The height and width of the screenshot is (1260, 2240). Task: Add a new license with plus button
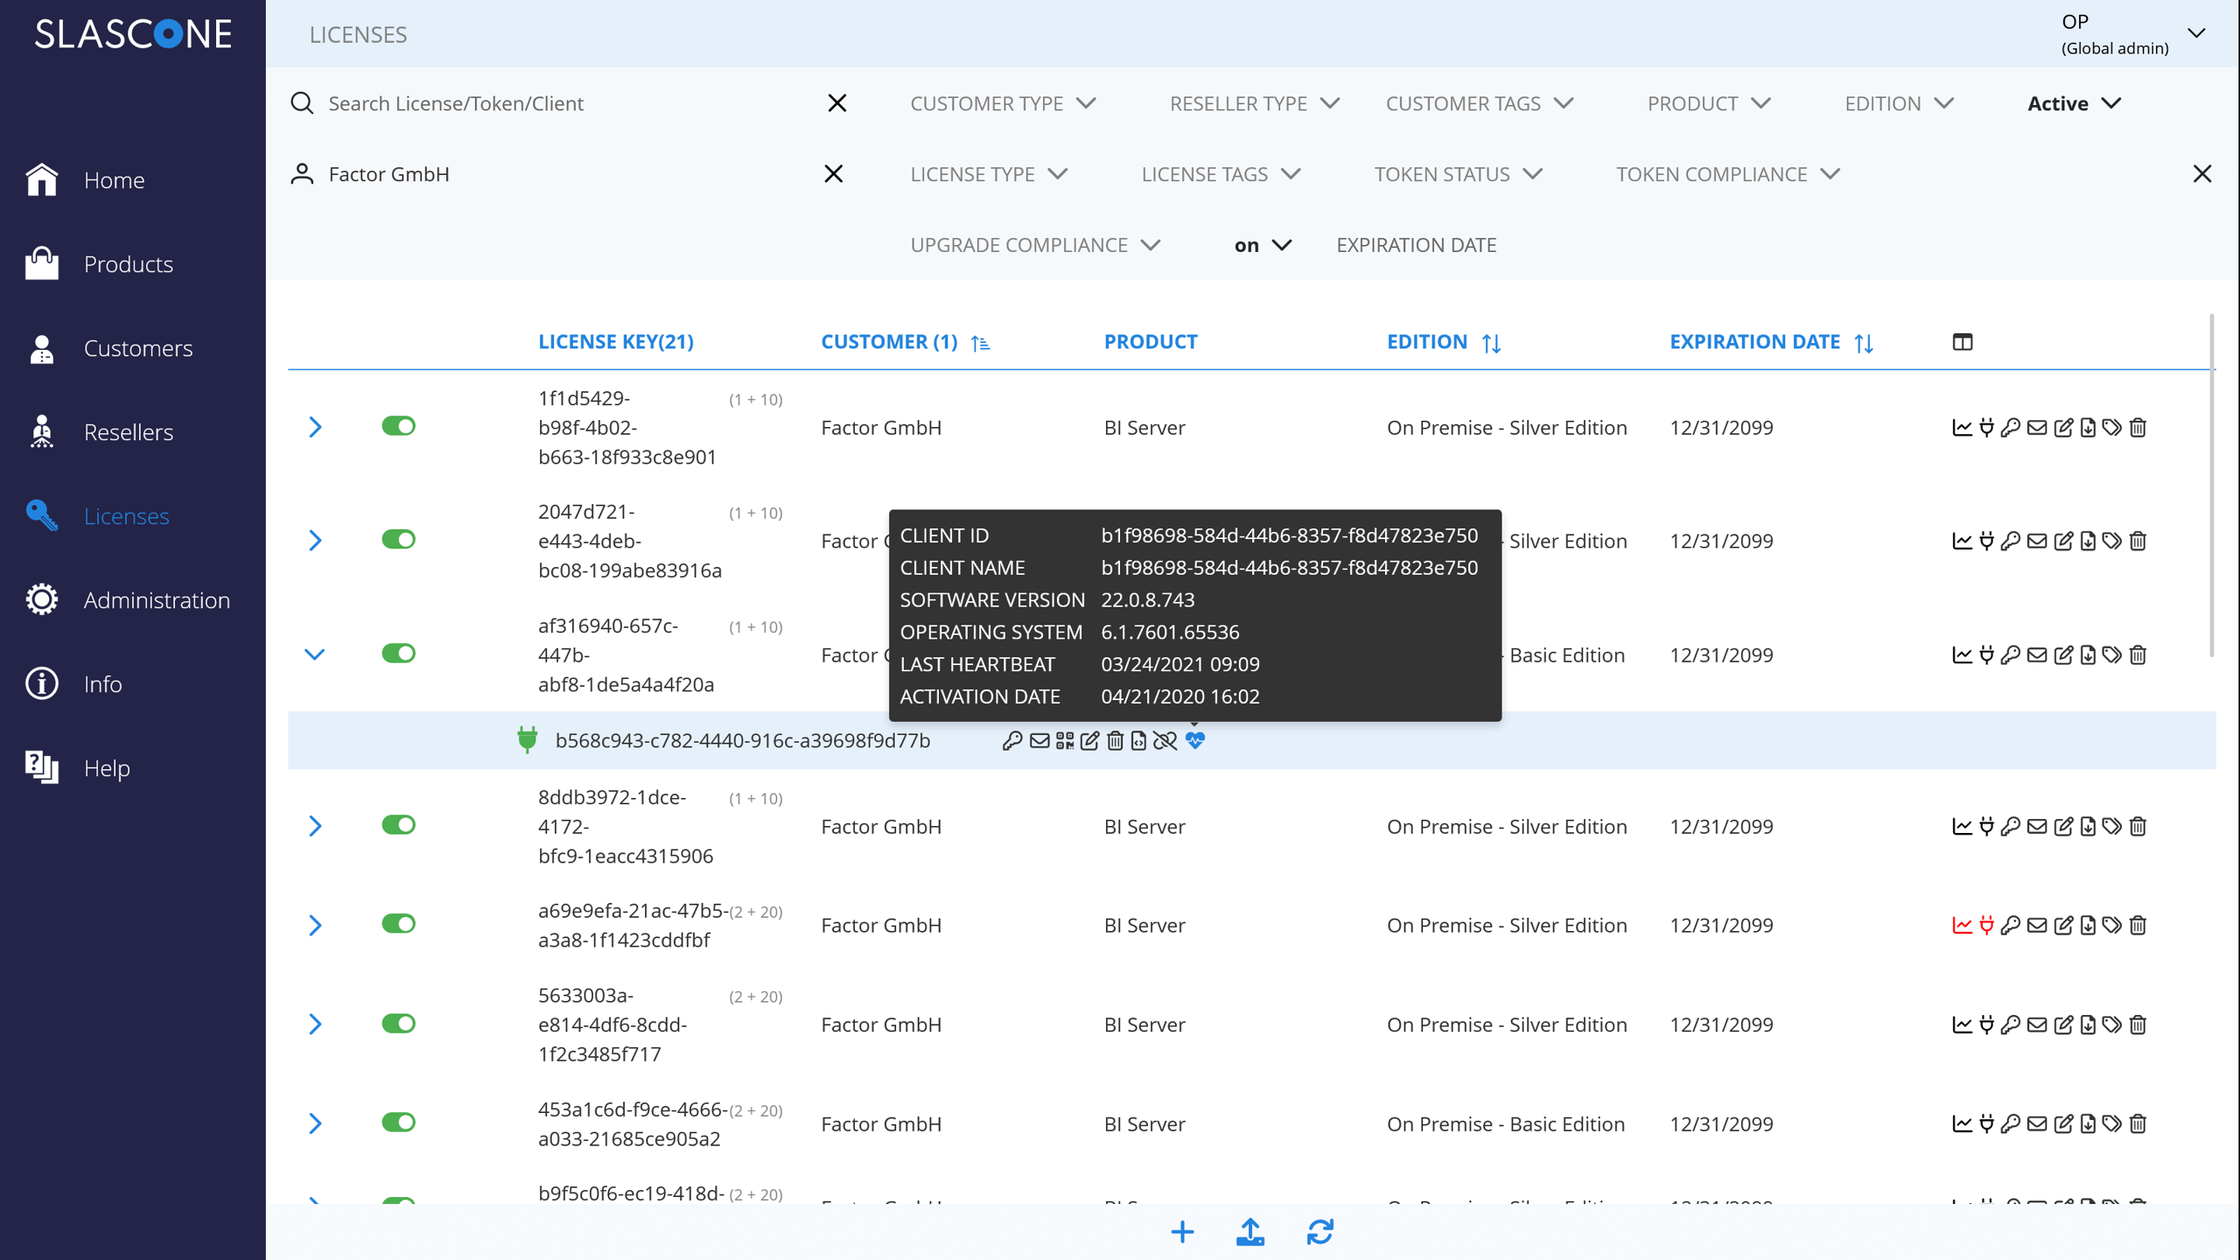pos(1182,1232)
